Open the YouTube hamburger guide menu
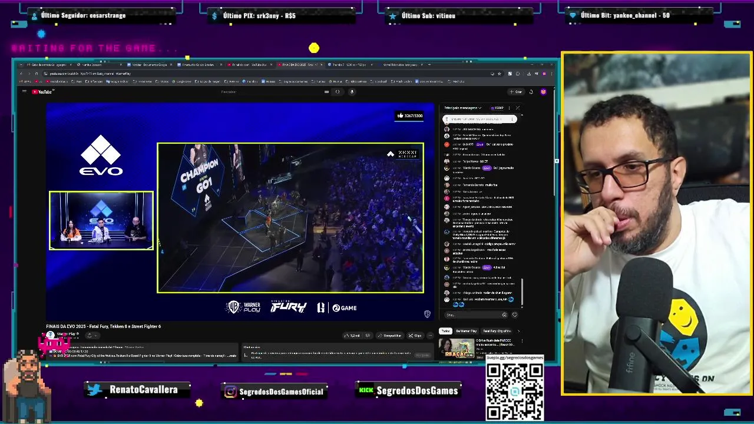This screenshot has width=754, height=424. click(x=24, y=92)
